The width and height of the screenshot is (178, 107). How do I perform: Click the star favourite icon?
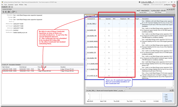168,9
